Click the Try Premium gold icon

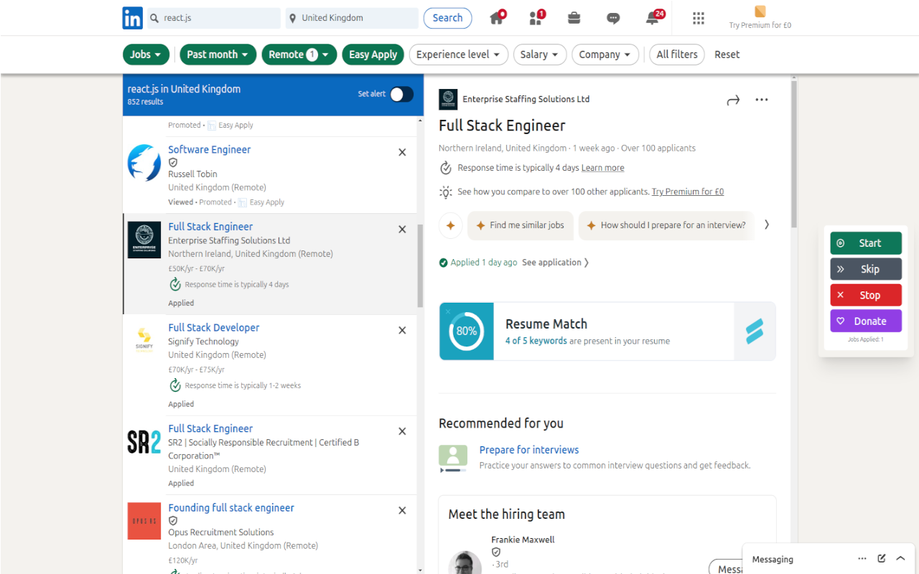[x=760, y=11]
